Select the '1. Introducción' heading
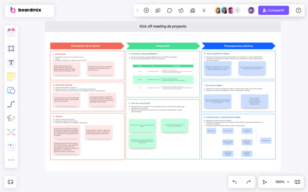 tap(59, 54)
